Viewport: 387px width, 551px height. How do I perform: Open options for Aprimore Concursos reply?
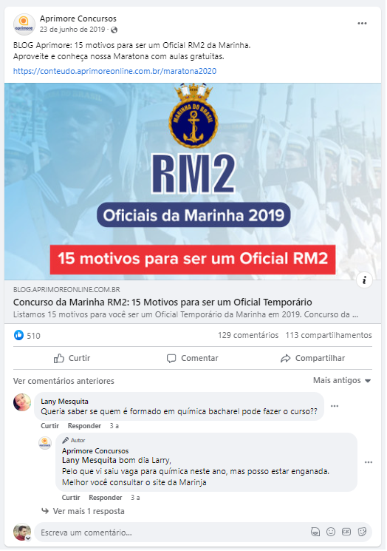pyautogui.click(x=368, y=462)
